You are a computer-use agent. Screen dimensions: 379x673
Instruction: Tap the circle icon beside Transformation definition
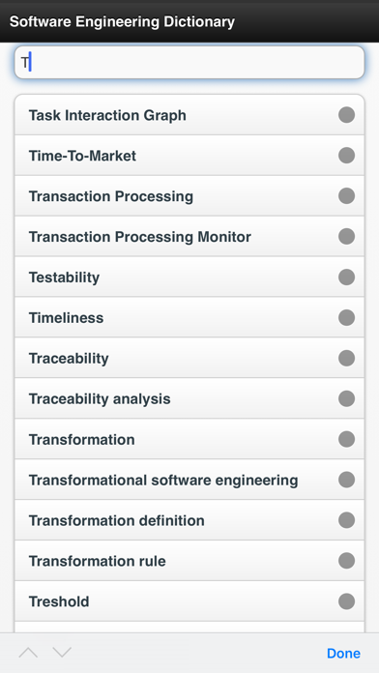[x=346, y=520]
